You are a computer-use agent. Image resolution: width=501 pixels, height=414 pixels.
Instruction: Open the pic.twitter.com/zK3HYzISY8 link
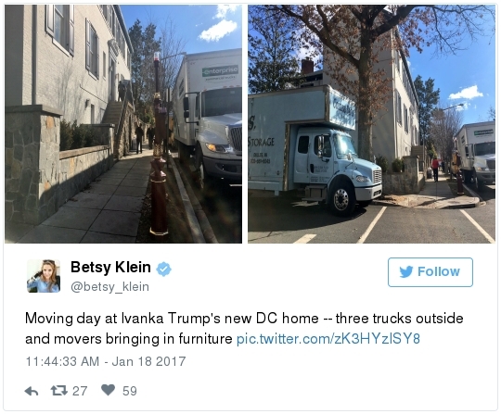tap(328, 339)
